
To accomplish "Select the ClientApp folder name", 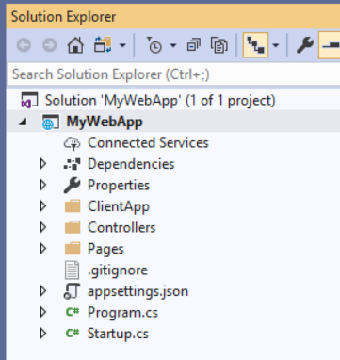I will click(x=119, y=206).
